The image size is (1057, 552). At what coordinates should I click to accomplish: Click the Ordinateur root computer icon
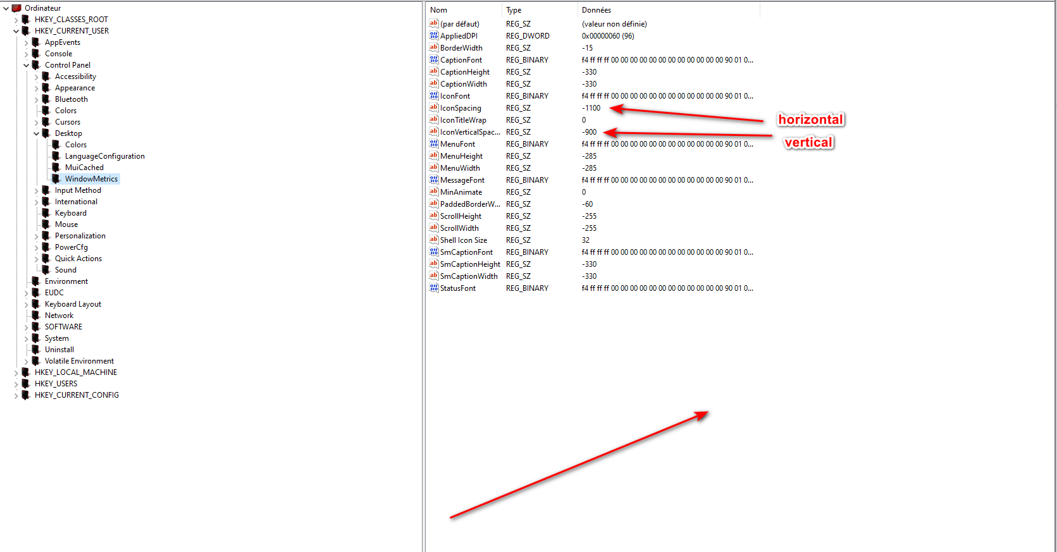click(16, 8)
